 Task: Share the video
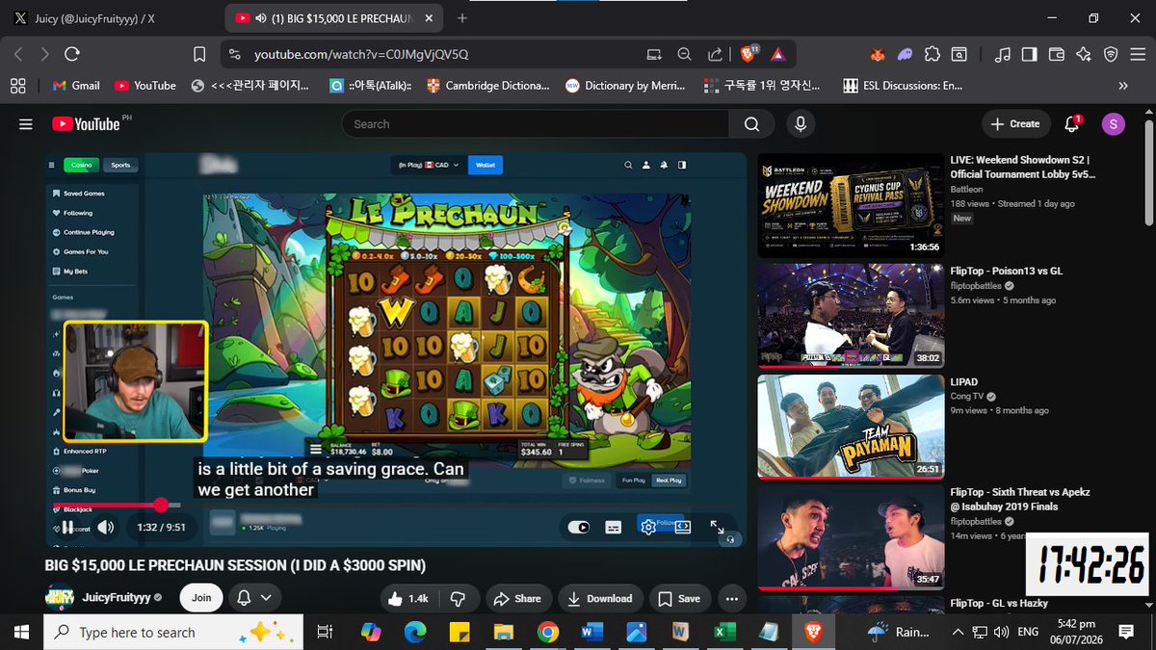517,598
